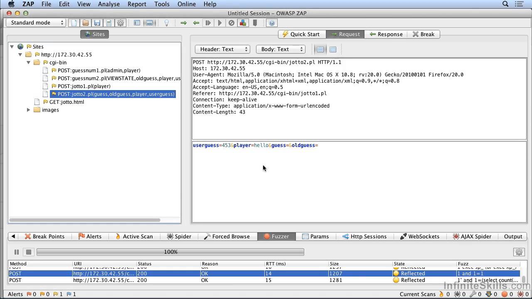Select POST:jotto1.pl(player) tree entry
The width and height of the screenshot is (532, 299).
coord(84,86)
